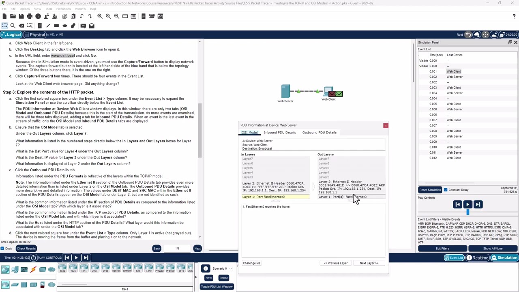Click the Save disk toolbar icon

coord(21,16)
